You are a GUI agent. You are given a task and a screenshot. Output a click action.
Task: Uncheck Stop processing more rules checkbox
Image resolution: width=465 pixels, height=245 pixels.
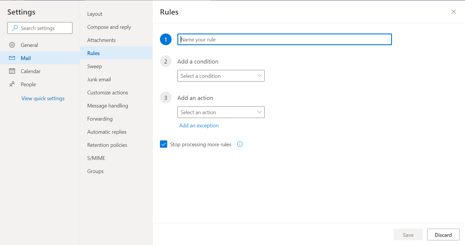point(164,144)
